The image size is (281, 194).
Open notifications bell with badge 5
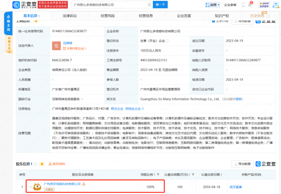tap(250, 5)
